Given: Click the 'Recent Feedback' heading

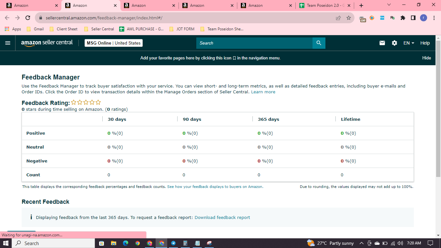Looking at the screenshot, I should click(46, 202).
